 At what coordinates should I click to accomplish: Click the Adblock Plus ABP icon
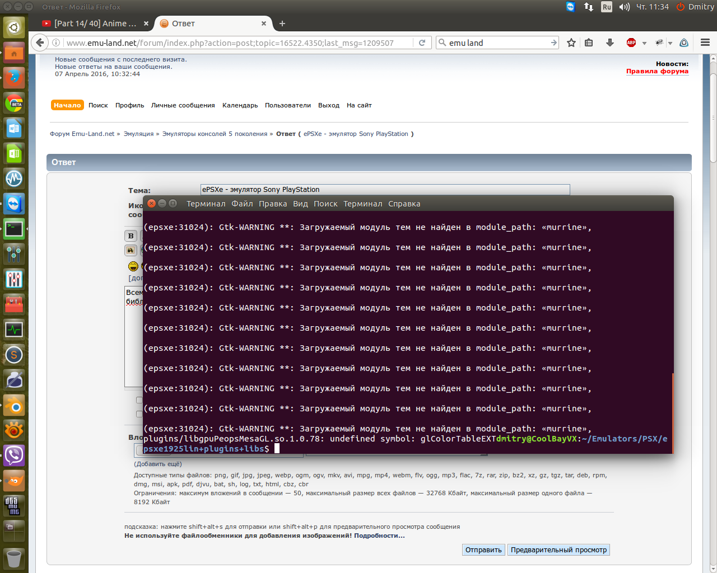pyautogui.click(x=631, y=43)
